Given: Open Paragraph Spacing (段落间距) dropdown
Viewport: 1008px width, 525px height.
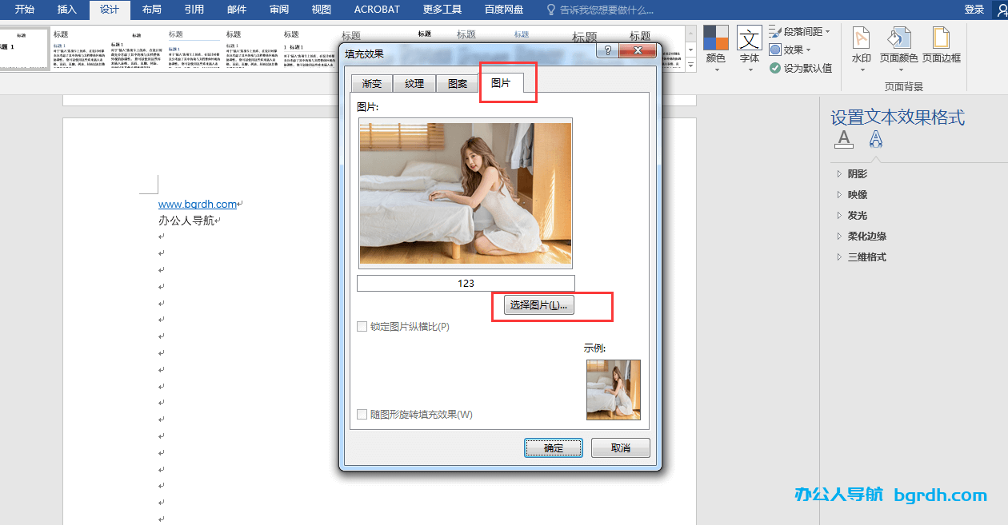Looking at the screenshot, I should point(799,31).
